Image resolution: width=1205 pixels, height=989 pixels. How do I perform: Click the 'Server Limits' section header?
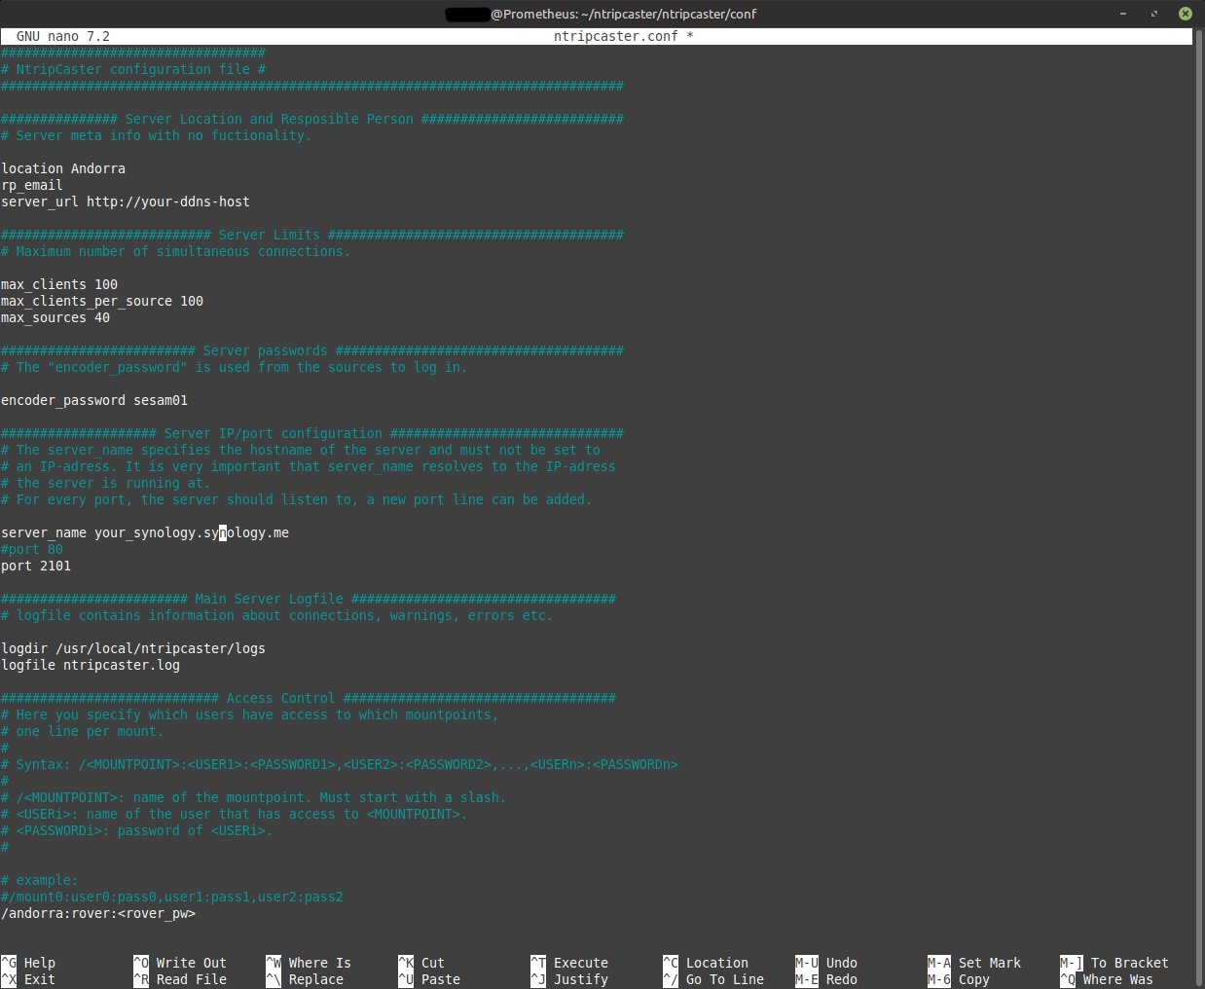click(x=312, y=235)
